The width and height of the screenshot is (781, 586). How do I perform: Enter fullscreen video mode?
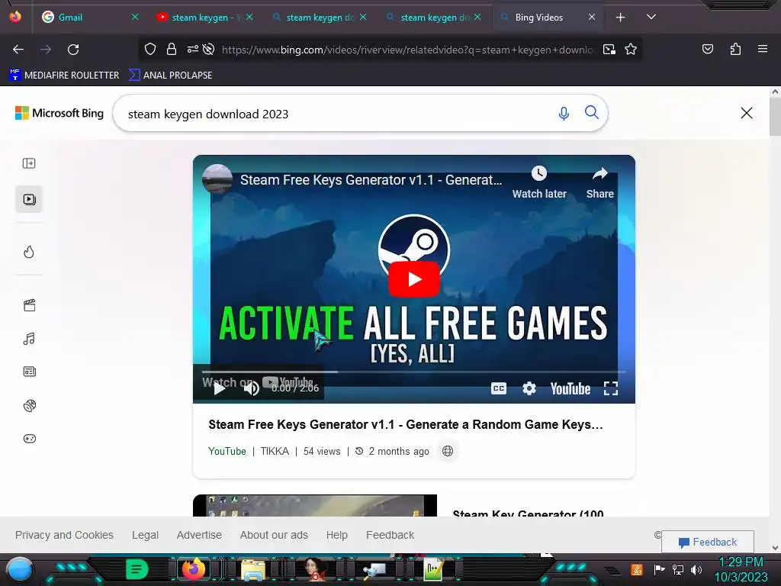pos(611,388)
